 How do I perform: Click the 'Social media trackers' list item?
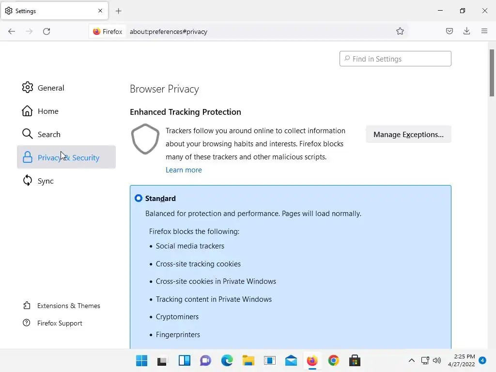[190, 246]
